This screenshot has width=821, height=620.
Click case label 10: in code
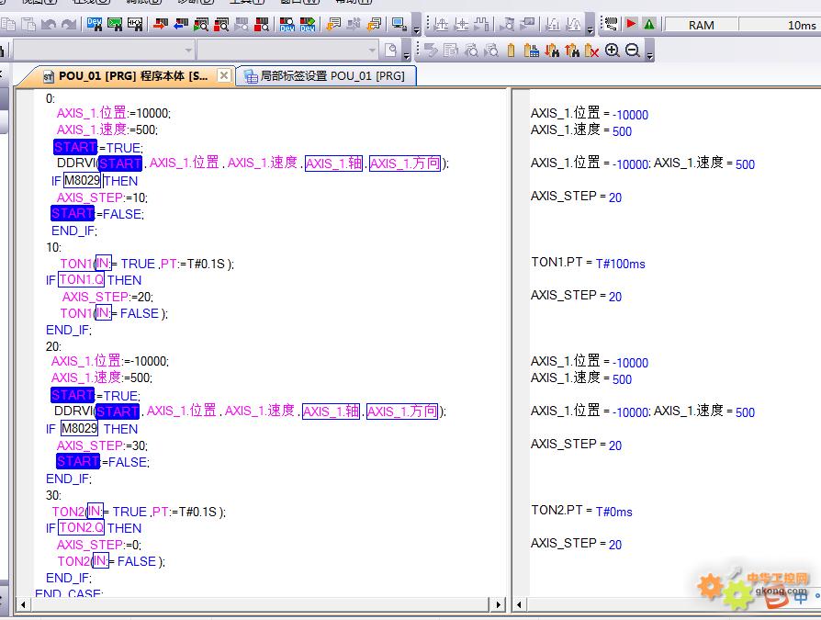53,247
